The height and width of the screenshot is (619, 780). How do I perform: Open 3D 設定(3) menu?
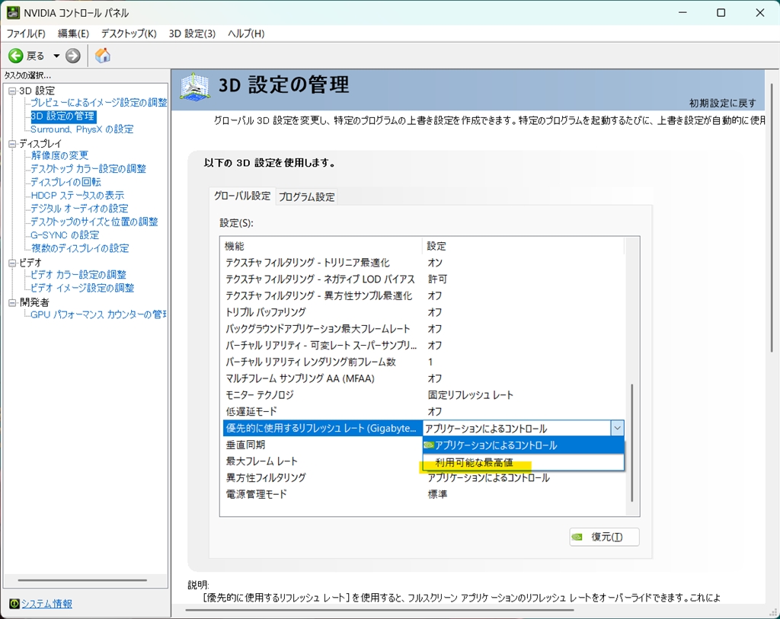(x=192, y=34)
